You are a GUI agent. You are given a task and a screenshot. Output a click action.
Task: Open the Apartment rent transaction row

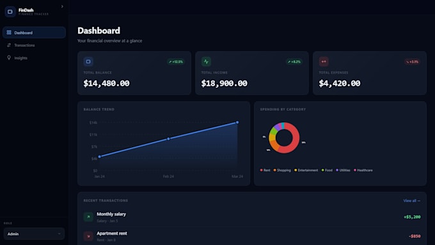pos(252,236)
